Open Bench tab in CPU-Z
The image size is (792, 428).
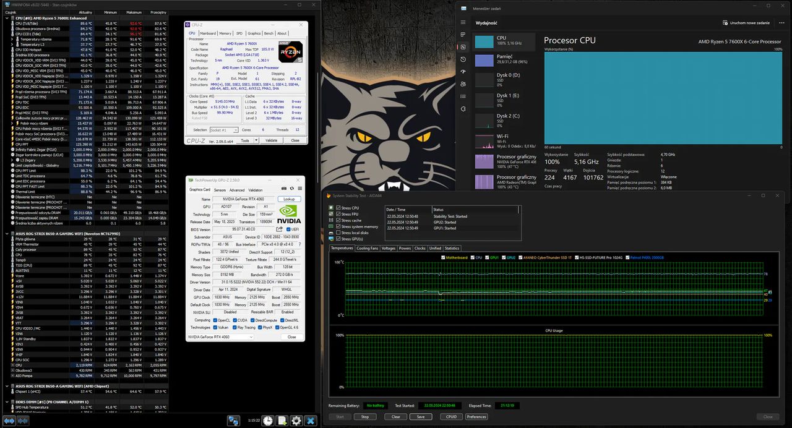pyautogui.click(x=269, y=33)
